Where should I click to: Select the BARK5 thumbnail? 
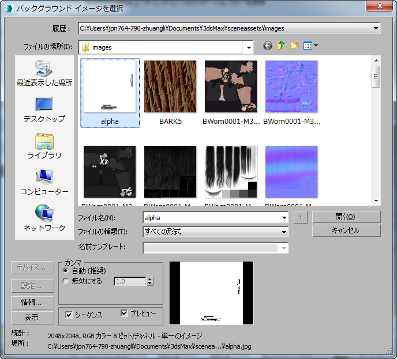pos(170,86)
